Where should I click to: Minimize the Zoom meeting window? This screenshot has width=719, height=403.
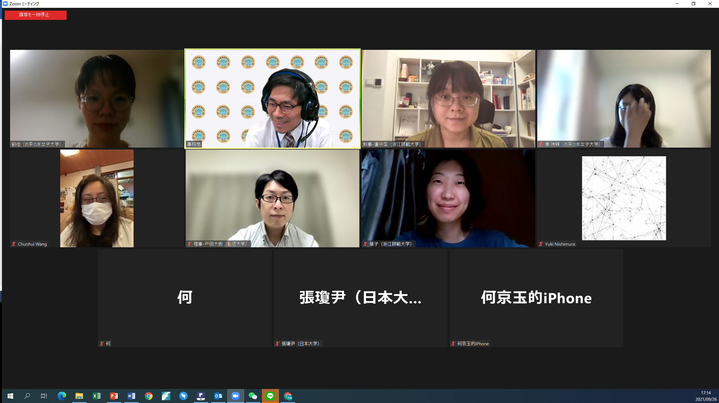click(x=677, y=4)
